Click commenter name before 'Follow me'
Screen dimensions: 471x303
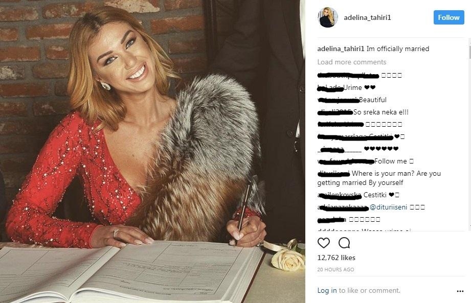pos(345,161)
